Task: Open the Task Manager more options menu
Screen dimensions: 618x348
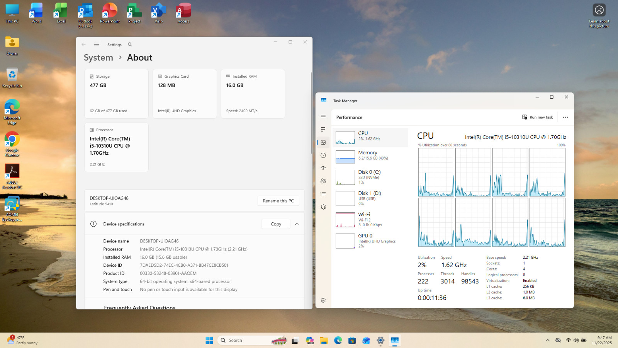Action: click(x=565, y=117)
